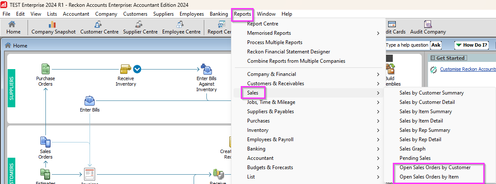Viewport: 496px width, 184px height.
Task: Open the Accountant menu
Action: (76, 14)
